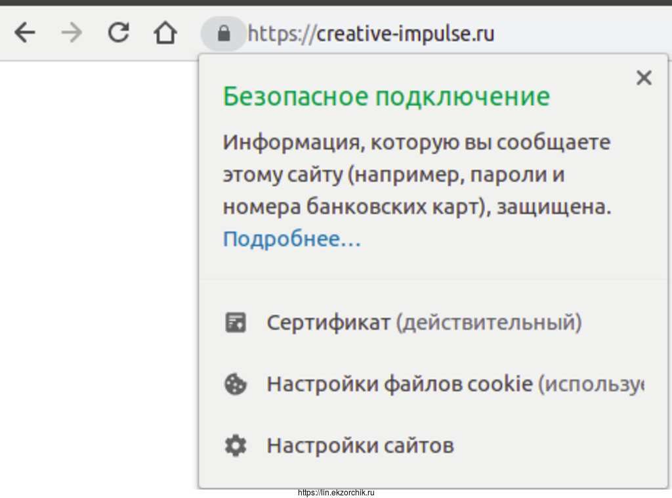Go to the home page

[x=165, y=32]
